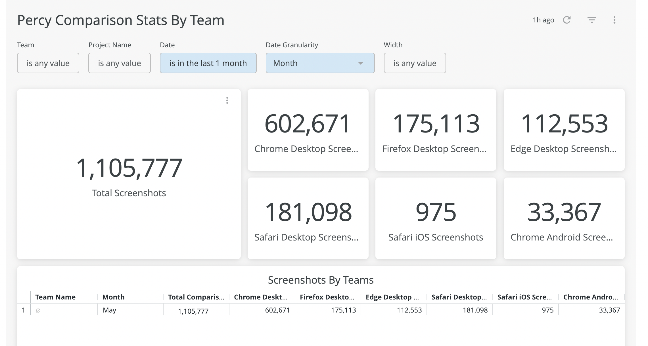Click the Total Comparisons column header
The width and height of the screenshot is (648, 346).
pos(196,297)
